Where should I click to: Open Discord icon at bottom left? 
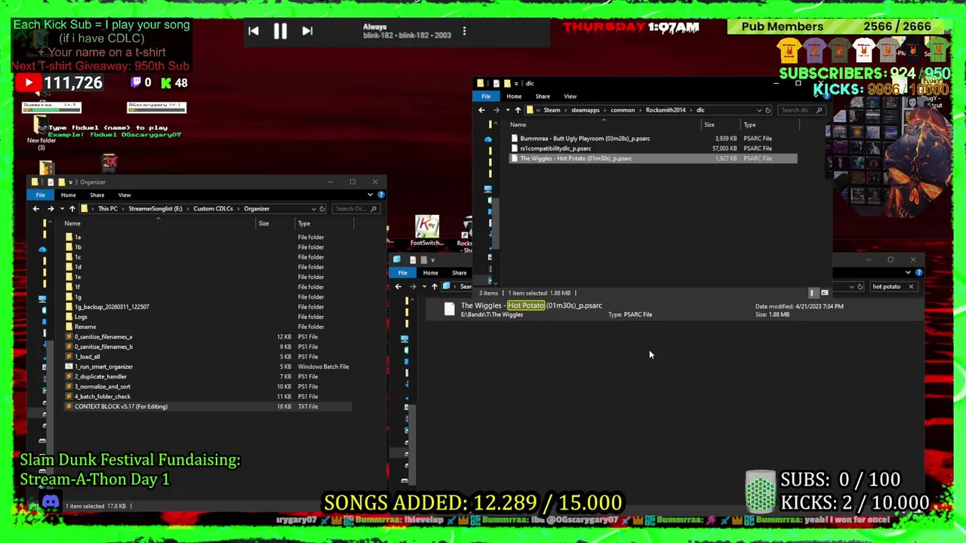point(51,502)
